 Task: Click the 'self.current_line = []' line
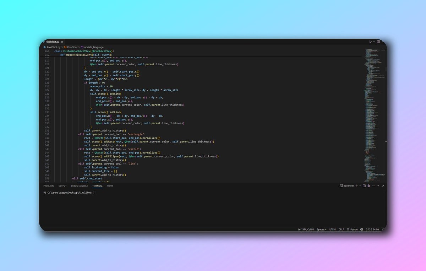click(x=100, y=171)
